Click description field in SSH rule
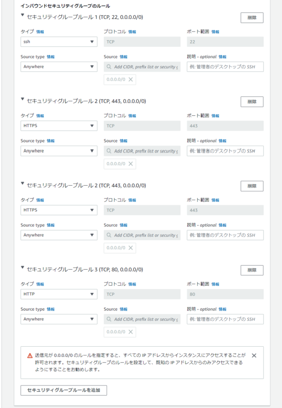 click(x=225, y=67)
